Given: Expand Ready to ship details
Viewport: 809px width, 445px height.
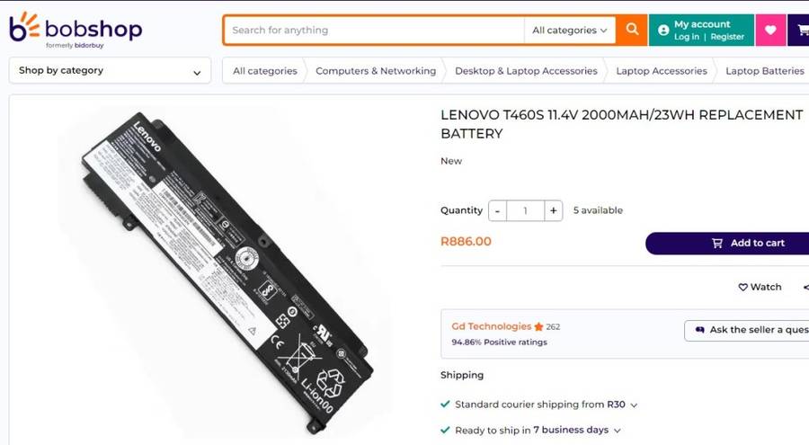Looking at the screenshot, I should point(617,431).
